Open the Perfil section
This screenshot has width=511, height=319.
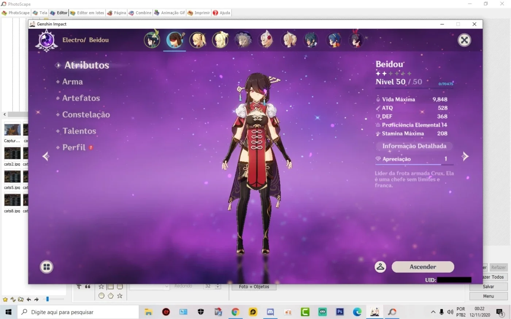pos(74,147)
